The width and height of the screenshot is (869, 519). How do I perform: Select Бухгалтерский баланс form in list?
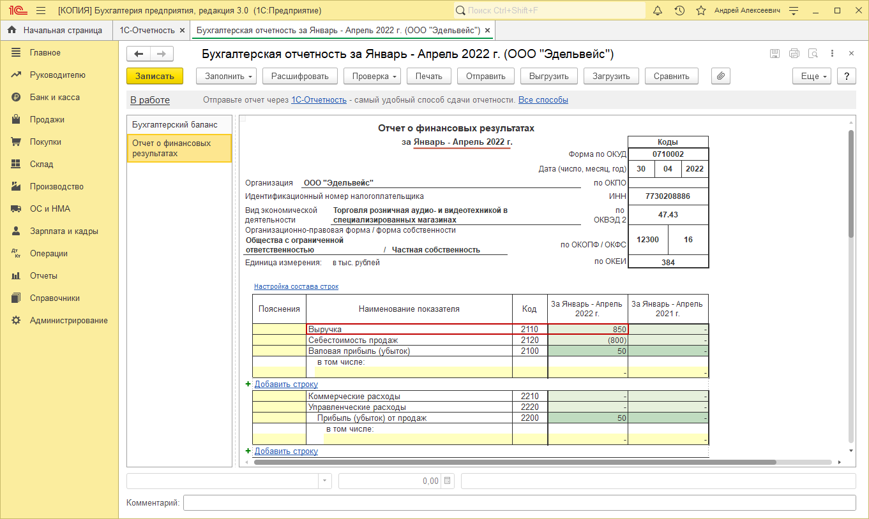[179, 125]
